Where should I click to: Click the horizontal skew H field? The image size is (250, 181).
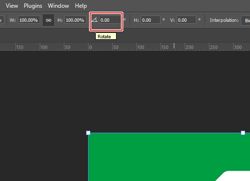(x=150, y=20)
